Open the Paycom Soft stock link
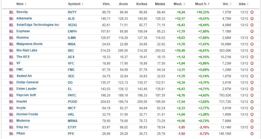Image resolution: width=262 pixels, height=139 pixels. pyautogui.click(x=26, y=95)
